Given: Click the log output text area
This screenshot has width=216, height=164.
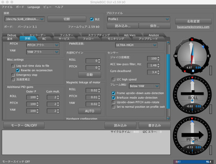Looking at the screenshot, I should [86, 142].
